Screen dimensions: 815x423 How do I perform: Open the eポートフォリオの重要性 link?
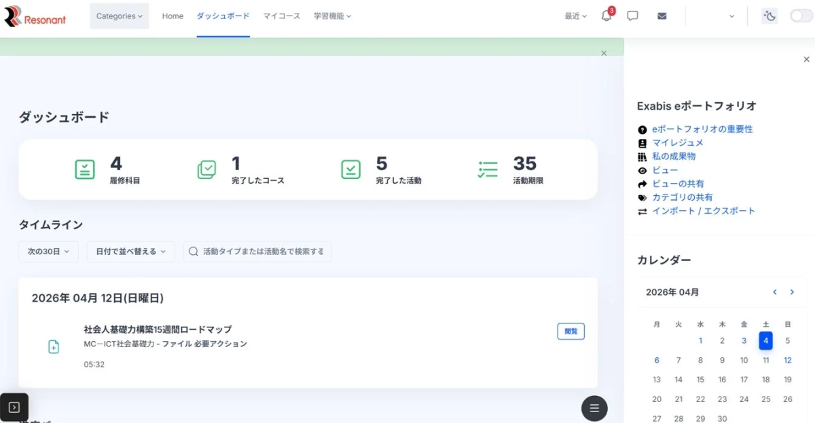[x=702, y=128]
